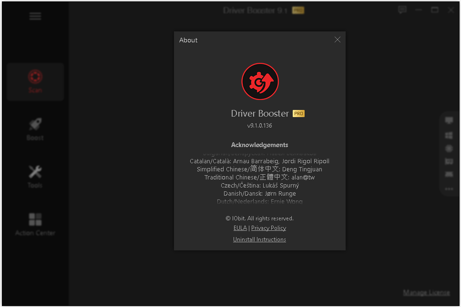
Task: Click the version number v9.1.0.136
Action: tap(259, 126)
